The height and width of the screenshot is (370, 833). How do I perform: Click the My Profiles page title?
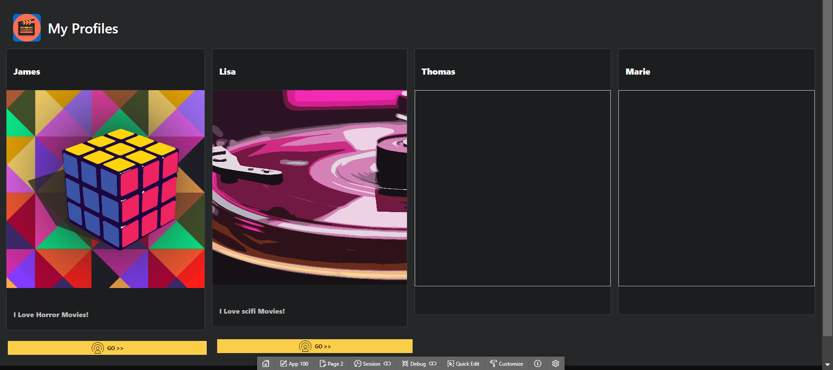click(x=83, y=29)
